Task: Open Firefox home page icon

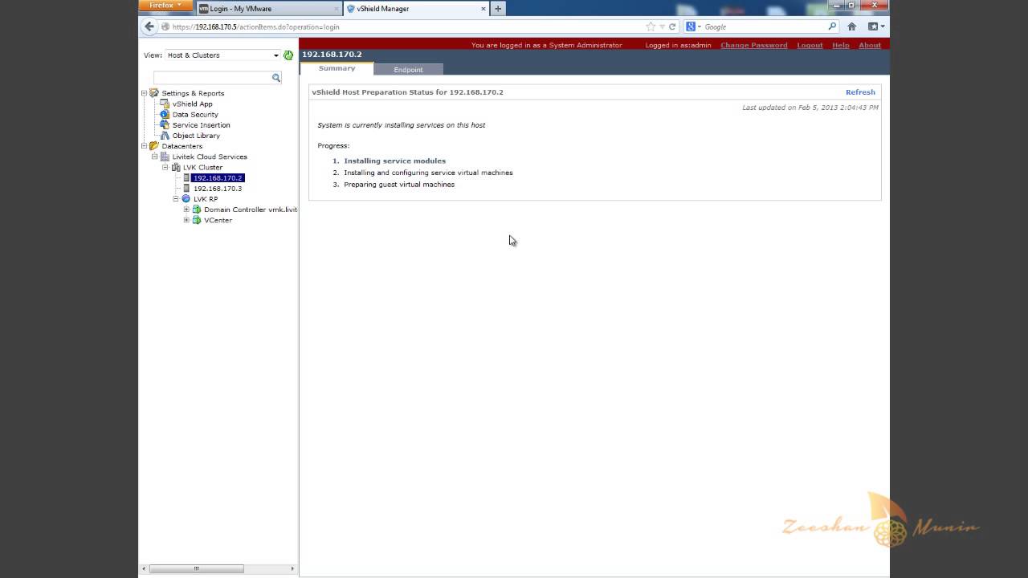Action: point(851,26)
